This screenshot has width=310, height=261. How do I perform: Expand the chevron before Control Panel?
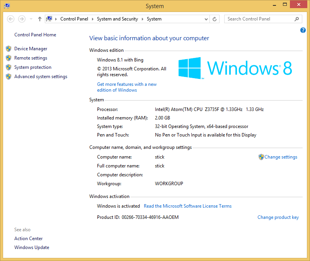pos(56,19)
